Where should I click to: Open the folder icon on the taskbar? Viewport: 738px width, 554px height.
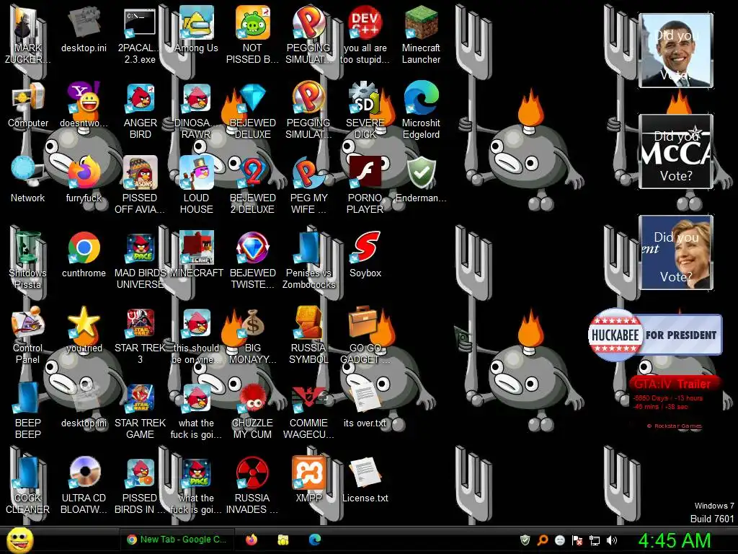tap(283, 540)
